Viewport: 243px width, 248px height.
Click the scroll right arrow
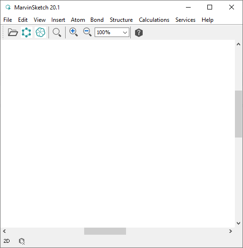click(231, 231)
